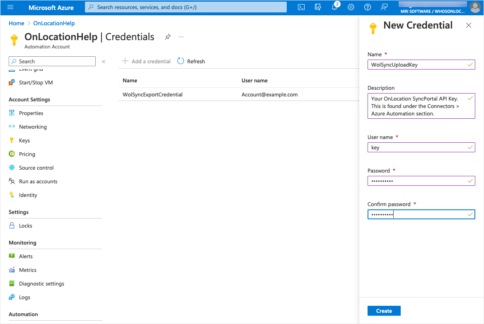This screenshot has height=324, width=484.
Task: Focus the sidebar Search field
Action: 52,61
